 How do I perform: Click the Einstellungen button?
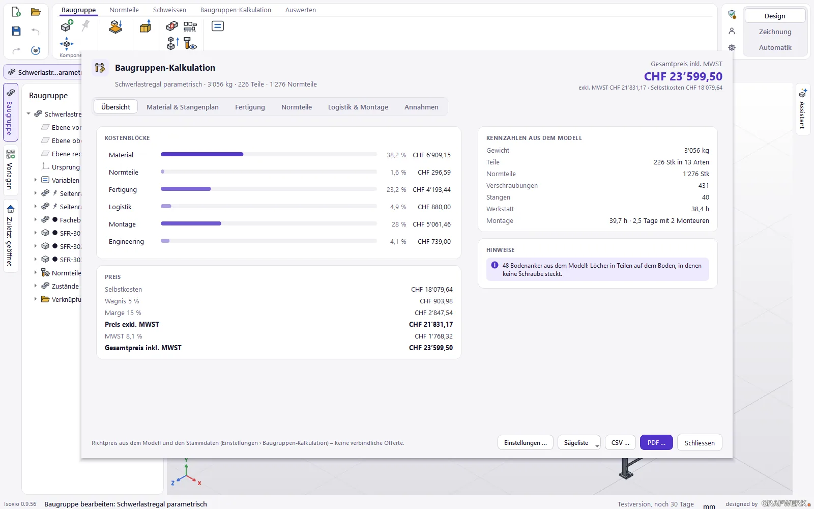coord(526,442)
